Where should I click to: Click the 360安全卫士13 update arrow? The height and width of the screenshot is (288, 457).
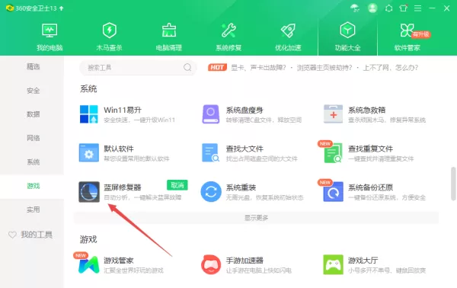[x=61, y=8]
